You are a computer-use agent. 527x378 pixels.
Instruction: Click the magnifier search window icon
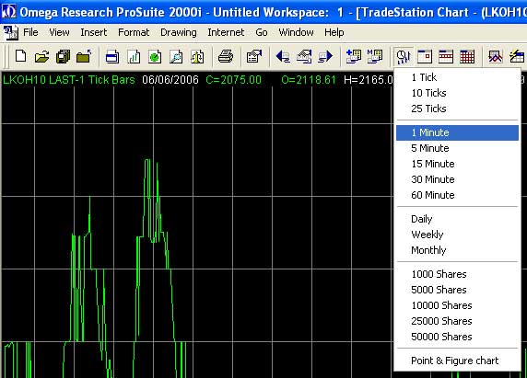point(176,56)
